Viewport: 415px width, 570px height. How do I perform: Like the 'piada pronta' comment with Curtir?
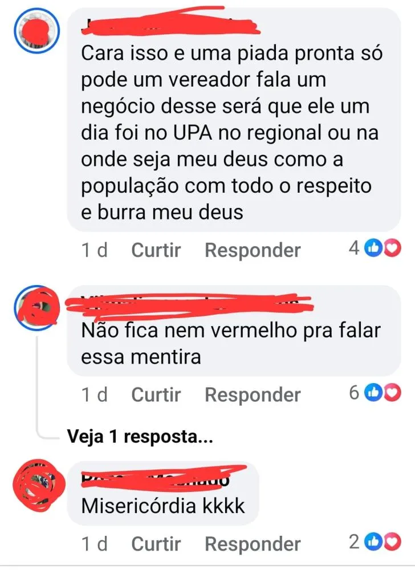pos(156,250)
